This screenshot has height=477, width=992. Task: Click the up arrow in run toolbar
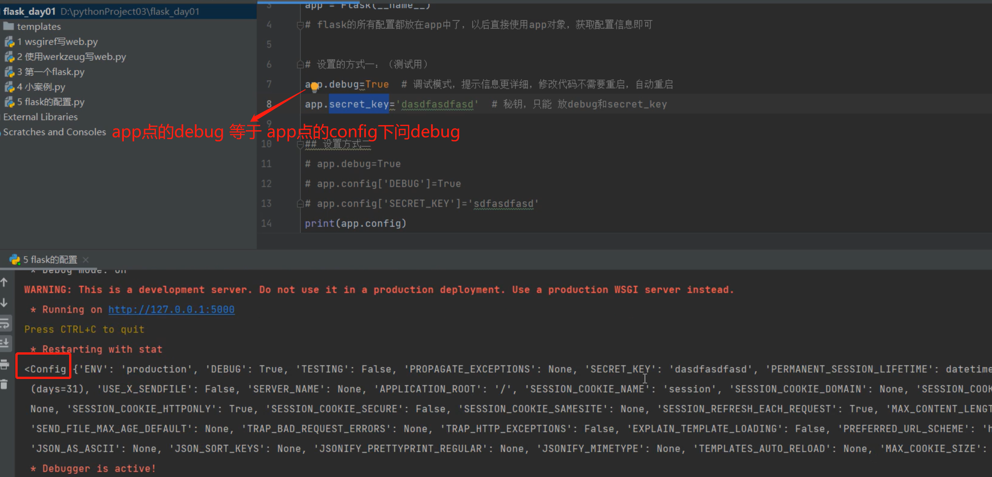pos(5,282)
